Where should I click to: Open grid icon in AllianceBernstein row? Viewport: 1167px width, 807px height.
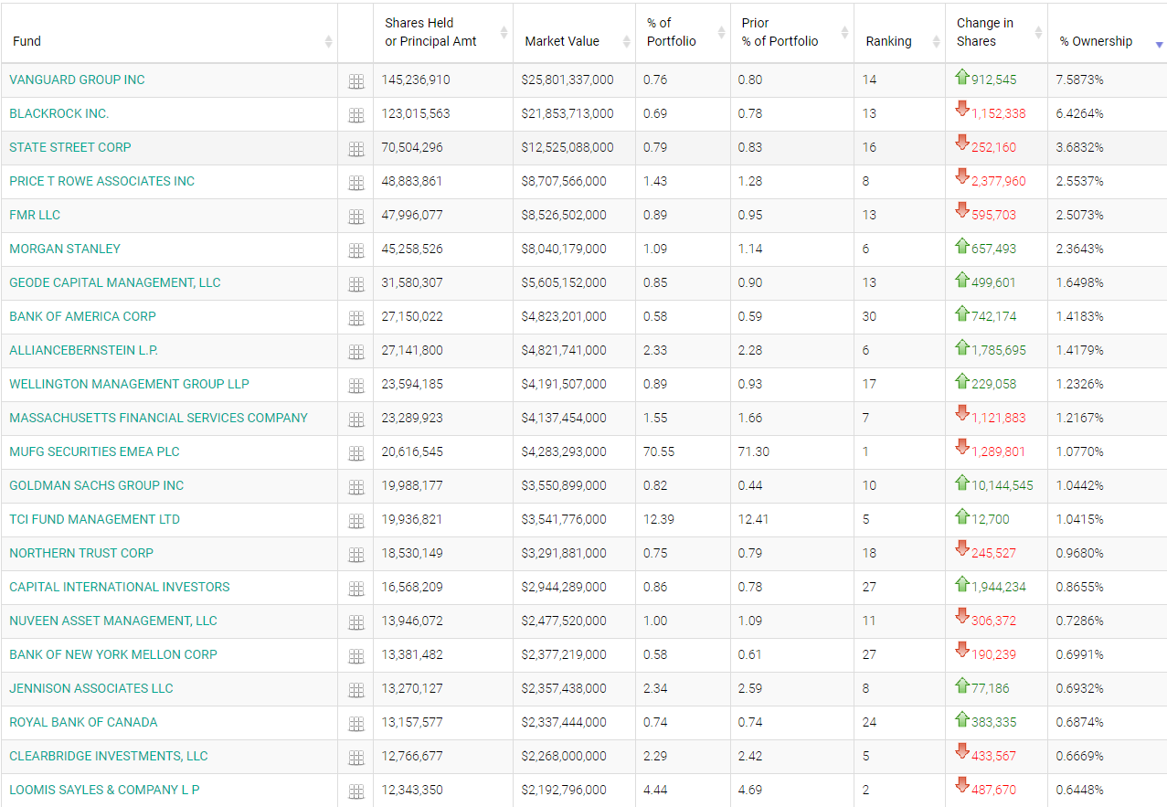pyautogui.click(x=356, y=352)
